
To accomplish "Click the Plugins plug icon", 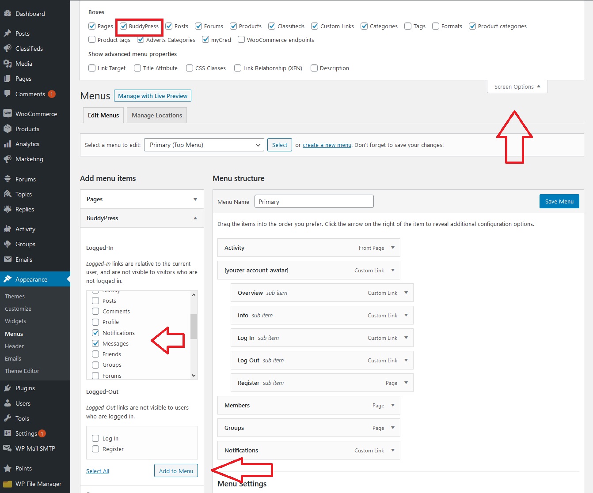I will [8, 388].
